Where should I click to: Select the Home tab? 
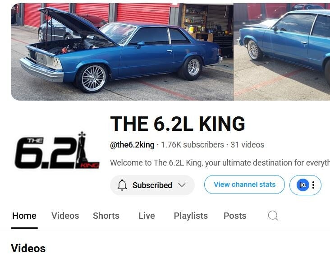click(x=24, y=216)
